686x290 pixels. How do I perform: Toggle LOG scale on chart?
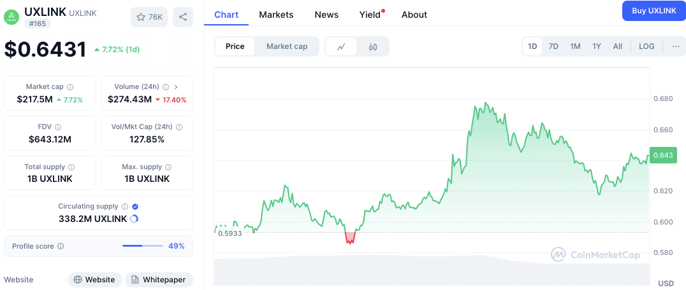[x=646, y=46]
